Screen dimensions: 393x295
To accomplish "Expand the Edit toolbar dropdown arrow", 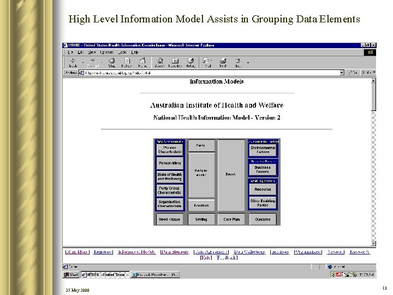I will point(248,62).
